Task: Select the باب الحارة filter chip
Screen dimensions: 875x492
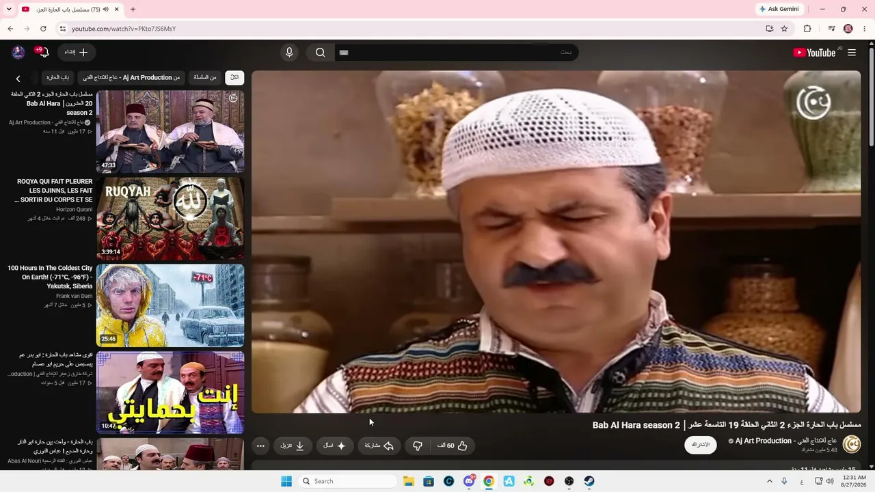Action: [58, 78]
